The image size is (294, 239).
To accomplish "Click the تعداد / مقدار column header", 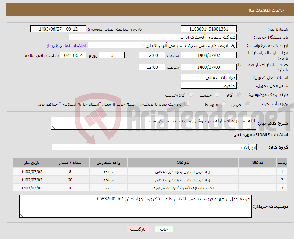I will pos(70,163).
